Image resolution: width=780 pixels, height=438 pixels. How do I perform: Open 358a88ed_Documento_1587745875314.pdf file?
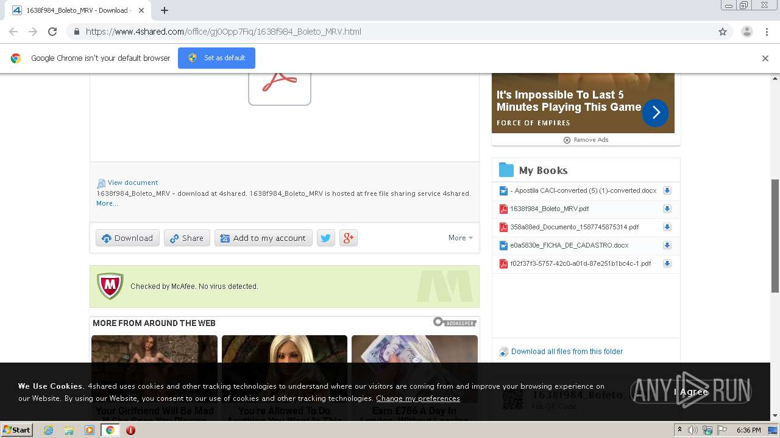[574, 227]
